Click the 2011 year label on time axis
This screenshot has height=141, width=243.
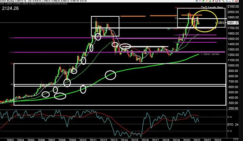click(x=93, y=140)
